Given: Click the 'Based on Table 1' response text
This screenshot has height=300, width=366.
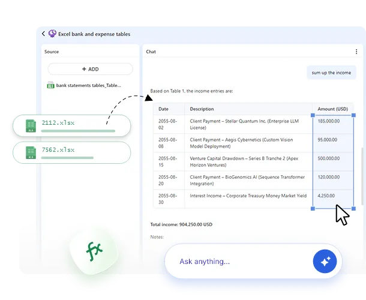Looking at the screenshot, I should (191, 91).
